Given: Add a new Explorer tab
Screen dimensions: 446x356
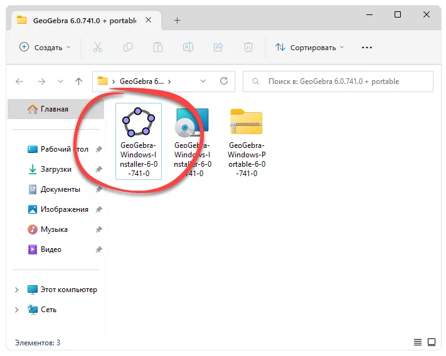Looking at the screenshot, I should coord(177,21).
